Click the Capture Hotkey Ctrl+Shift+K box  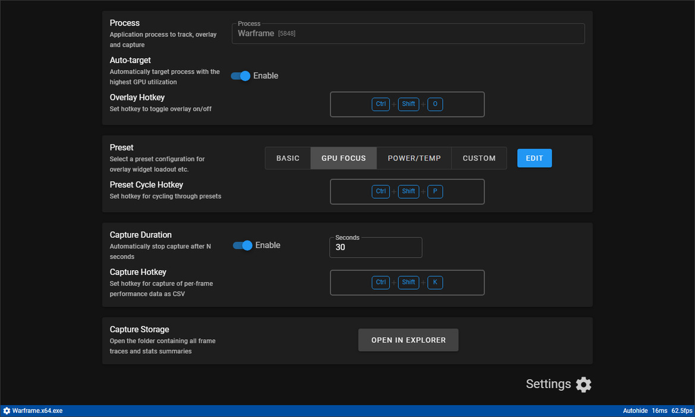point(407,283)
